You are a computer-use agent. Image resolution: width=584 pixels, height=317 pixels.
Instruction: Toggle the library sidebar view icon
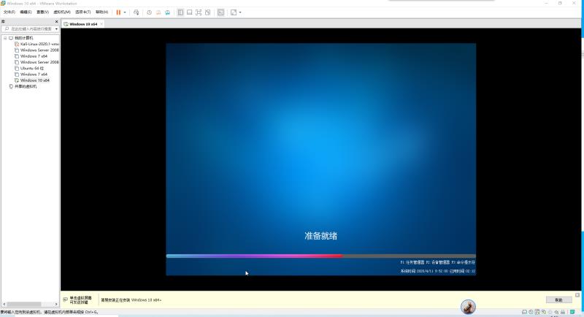180,12
